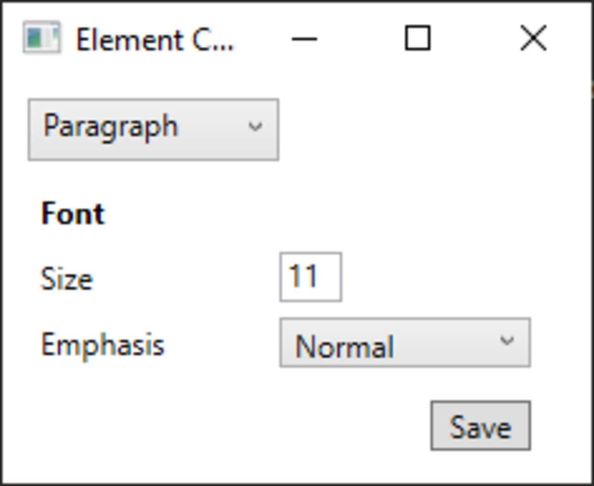This screenshot has width=594, height=486.
Task: Minimize the Element window
Action: click(304, 39)
